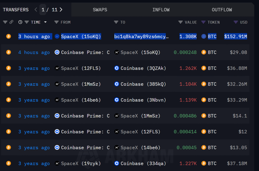Viewport: 259px width, 171px height.
Task: Click the $37.18M USD amount
Action: click(237, 163)
